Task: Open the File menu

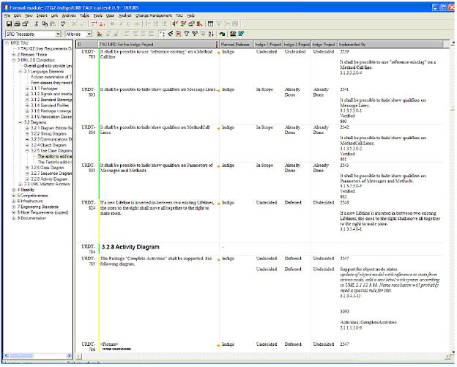Action: point(7,15)
